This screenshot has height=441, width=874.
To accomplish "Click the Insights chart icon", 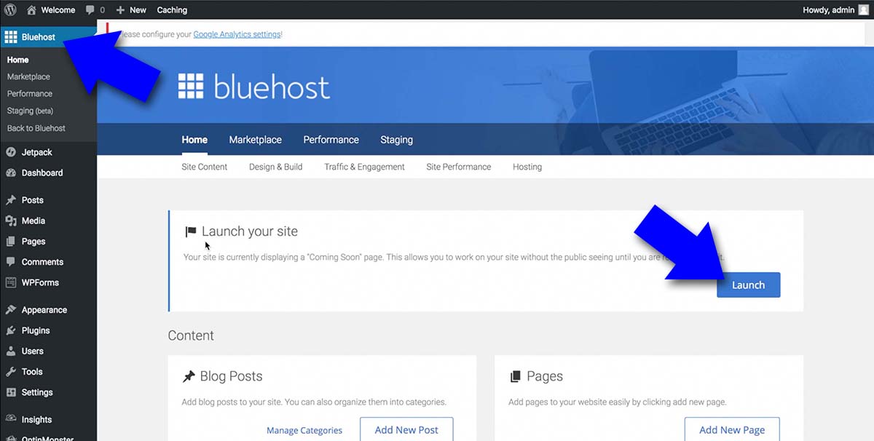I will point(11,419).
